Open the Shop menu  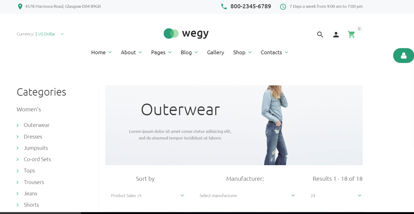(x=242, y=52)
